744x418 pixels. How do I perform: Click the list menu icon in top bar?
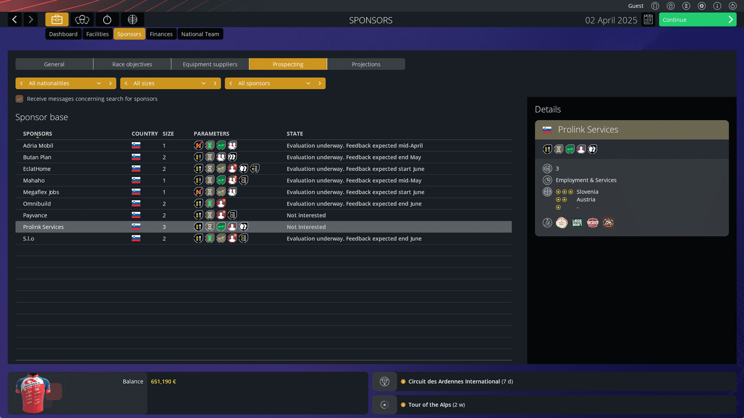coord(686,6)
